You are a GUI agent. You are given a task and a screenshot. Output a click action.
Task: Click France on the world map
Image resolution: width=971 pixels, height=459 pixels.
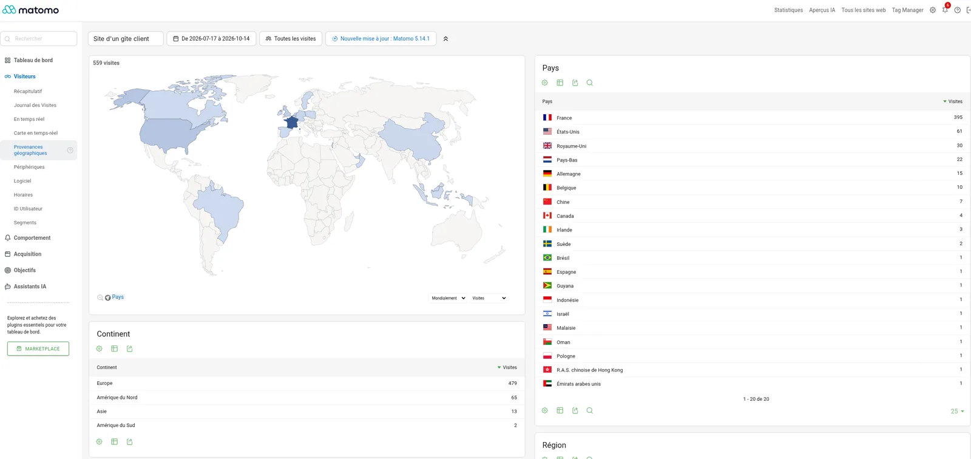tap(292, 123)
